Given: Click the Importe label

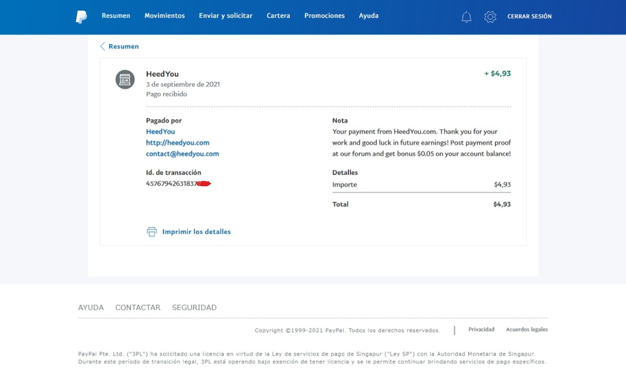Looking at the screenshot, I should click(345, 185).
